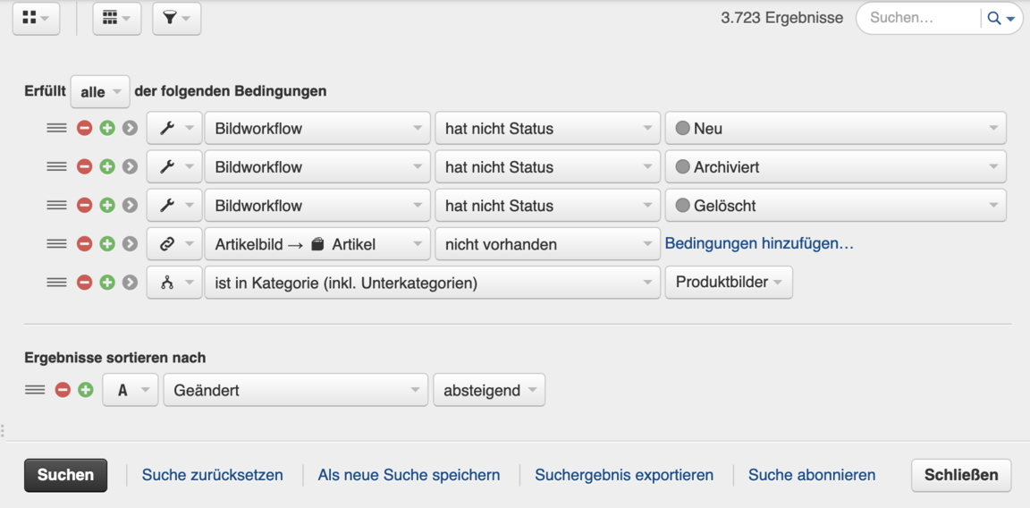Open the 'alle' conditions match dropdown

click(x=100, y=92)
